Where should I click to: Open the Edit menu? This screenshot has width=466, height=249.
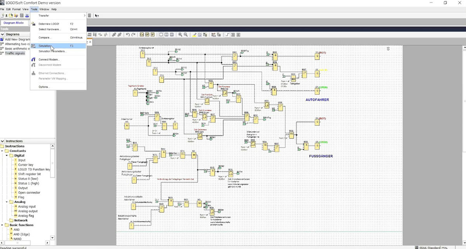(8, 9)
